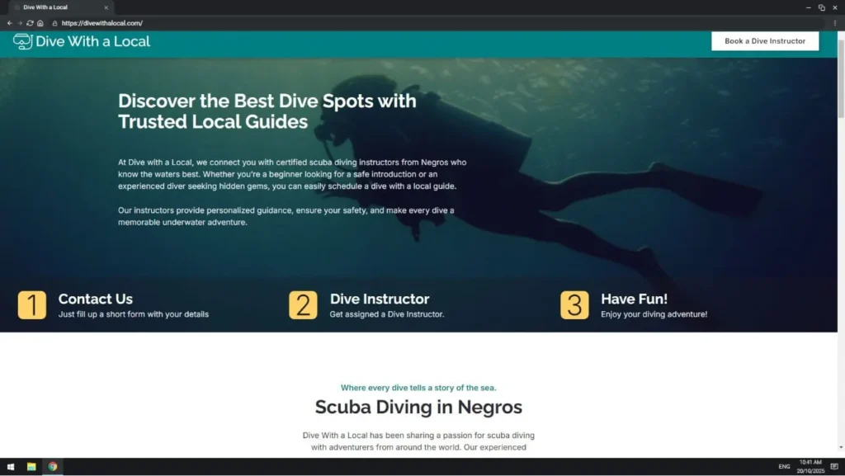Viewport: 845px width, 476px height.
Task: Reload the page with the refresh icon
Action: click(31, 23)
